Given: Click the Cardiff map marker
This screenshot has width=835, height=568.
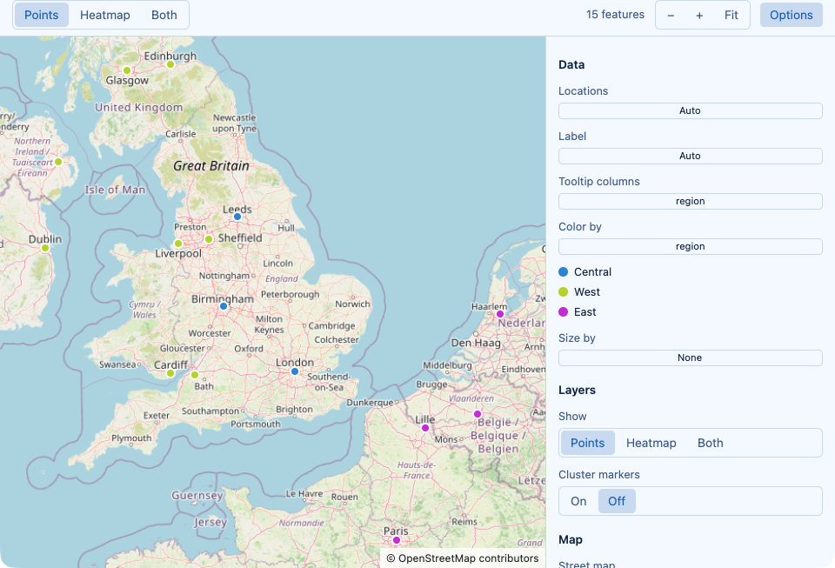Looking at the screenshot, I should pyautogui.click(x=170, y=373).
